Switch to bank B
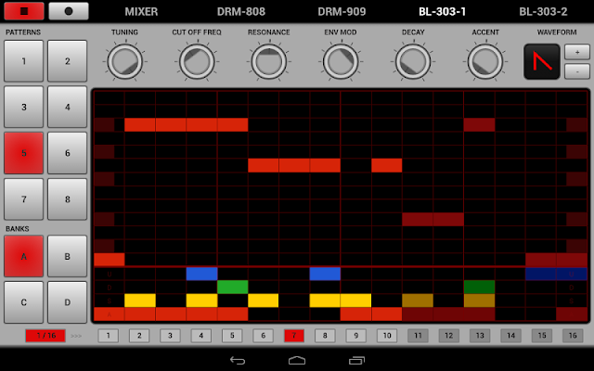The image size is (594, 371). click(68, 256)
